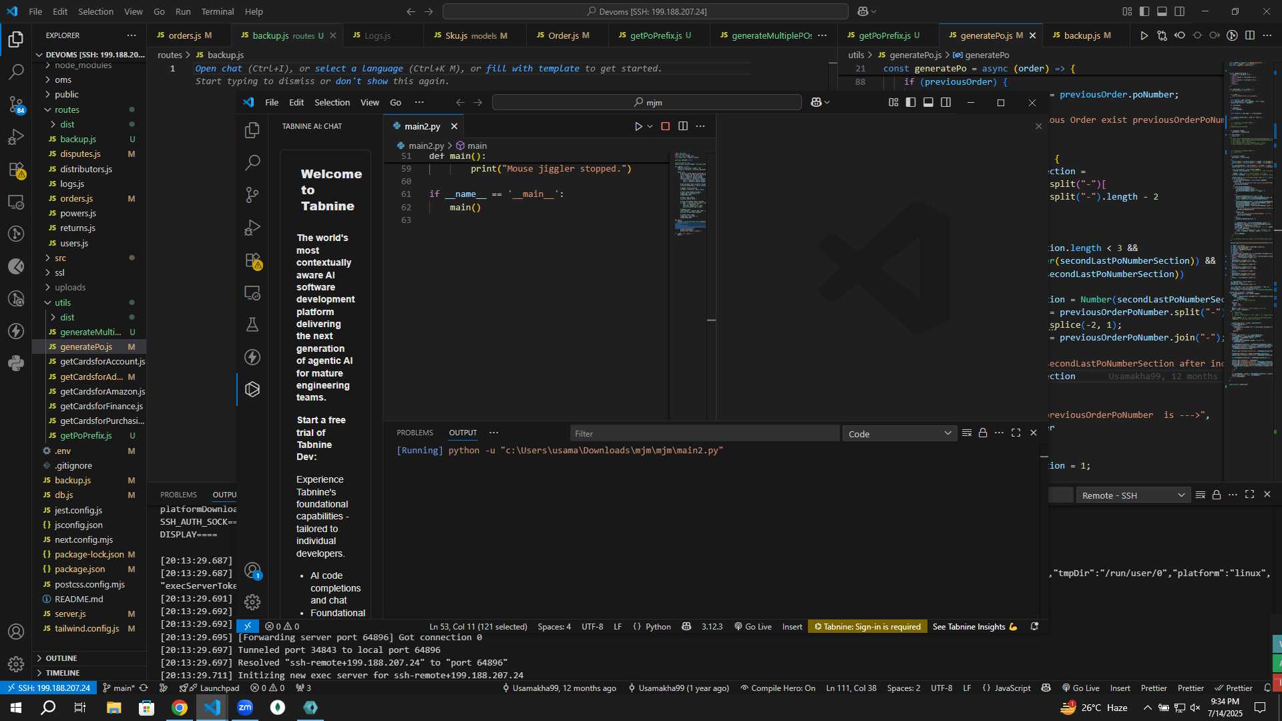Image resolution: width=1282 pixels, height=721 pixels.
Task: Toggle output scroll lock in mjm window
Action: tap(983, 433)
